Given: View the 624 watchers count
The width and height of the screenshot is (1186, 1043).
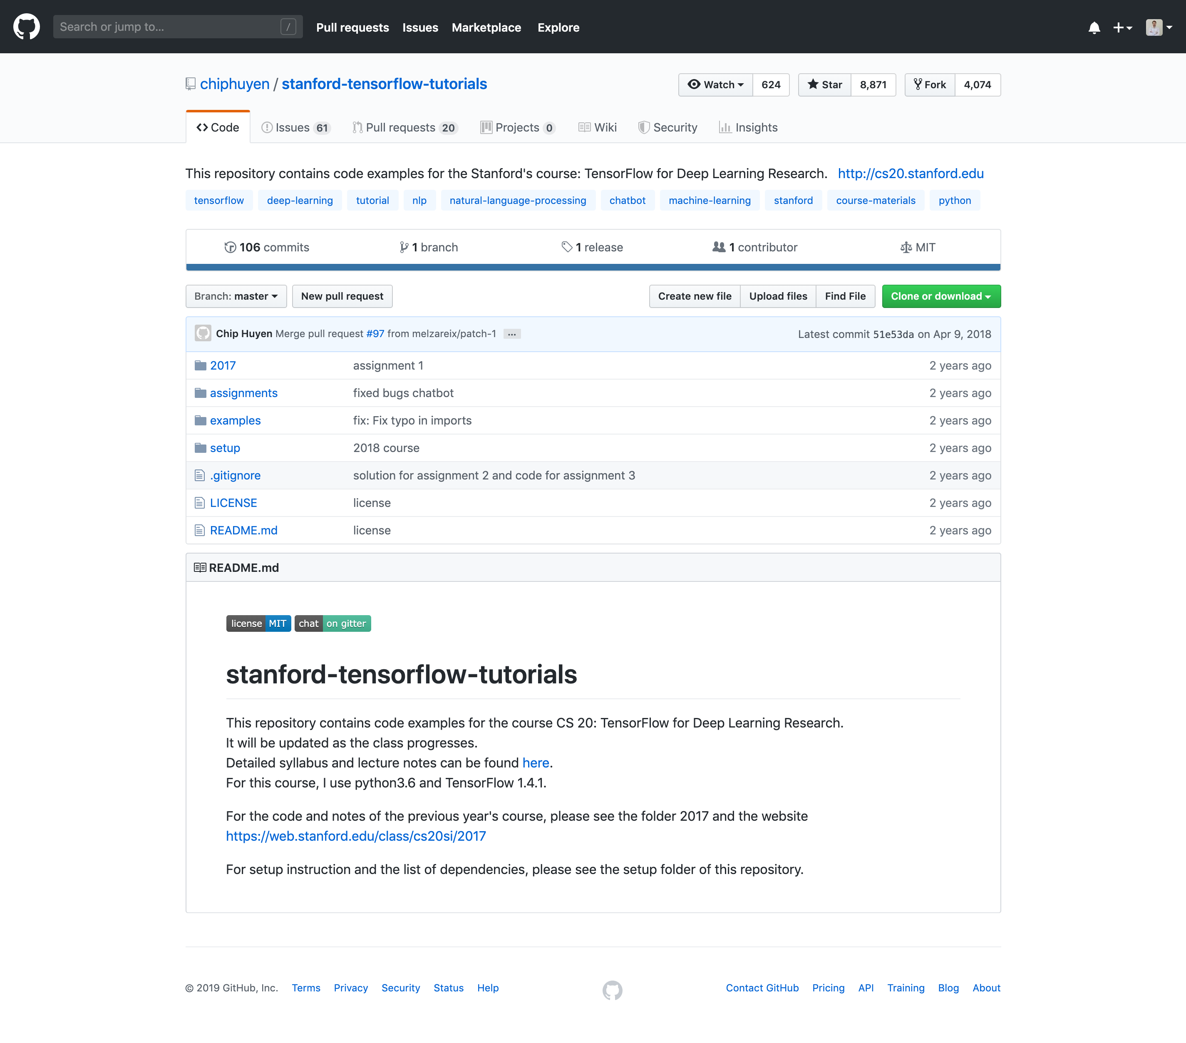Looking at the screenshot, I should (771, 85).
